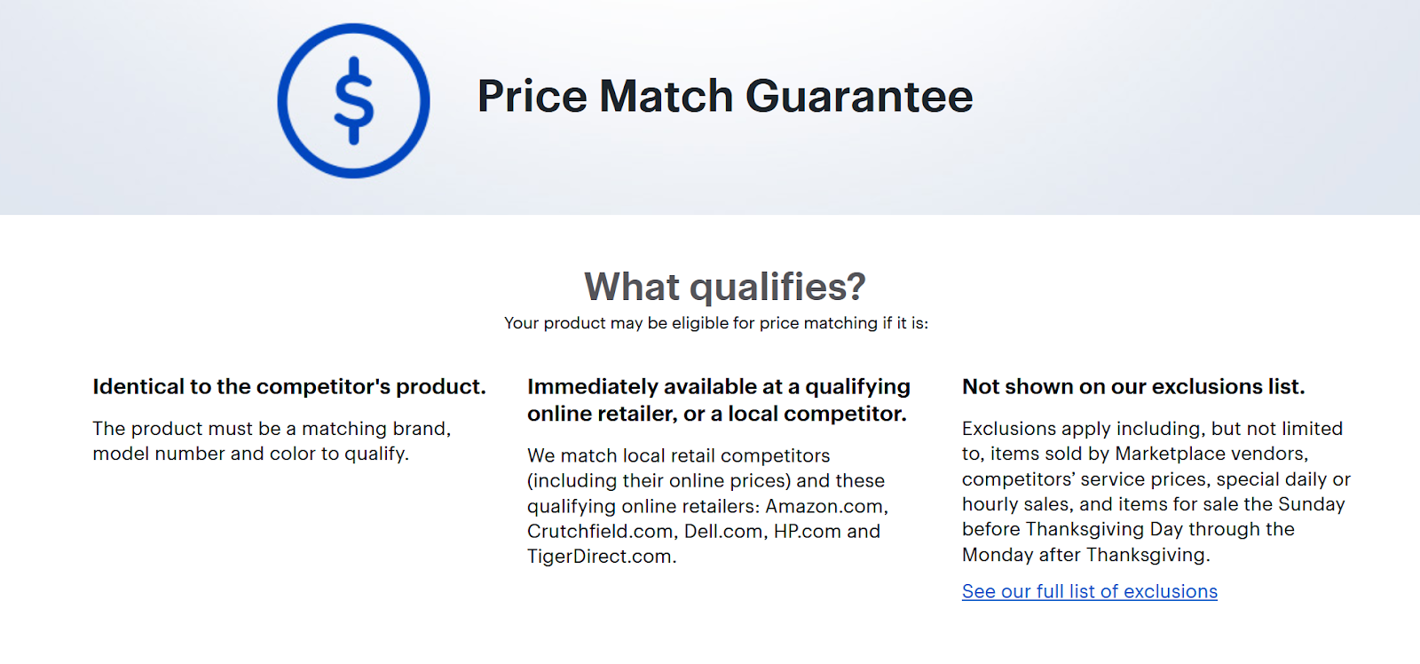1420x664 pixels.
Task: Click the matching brand, model number description
Action: coord(272,441)
